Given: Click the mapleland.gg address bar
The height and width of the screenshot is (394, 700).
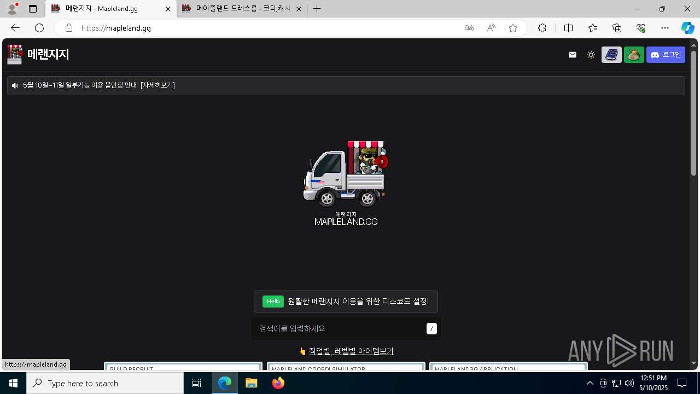Looking at the screenshot, I should point(268,28).
